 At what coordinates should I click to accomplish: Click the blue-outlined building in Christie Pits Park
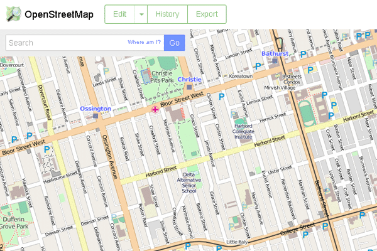tap(146, 77)
